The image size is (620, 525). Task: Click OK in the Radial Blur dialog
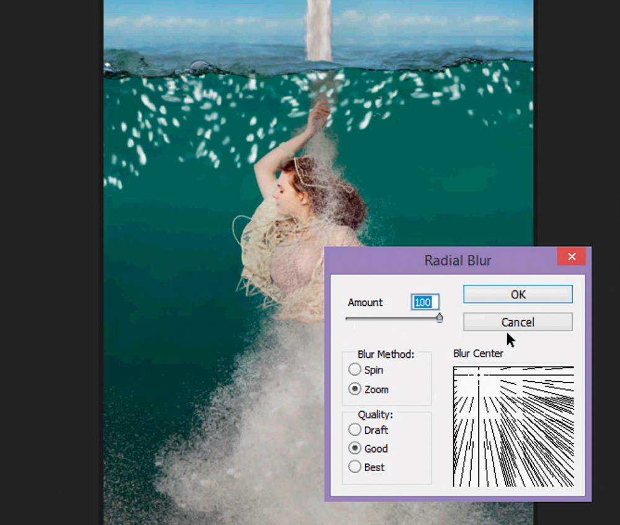518,295
